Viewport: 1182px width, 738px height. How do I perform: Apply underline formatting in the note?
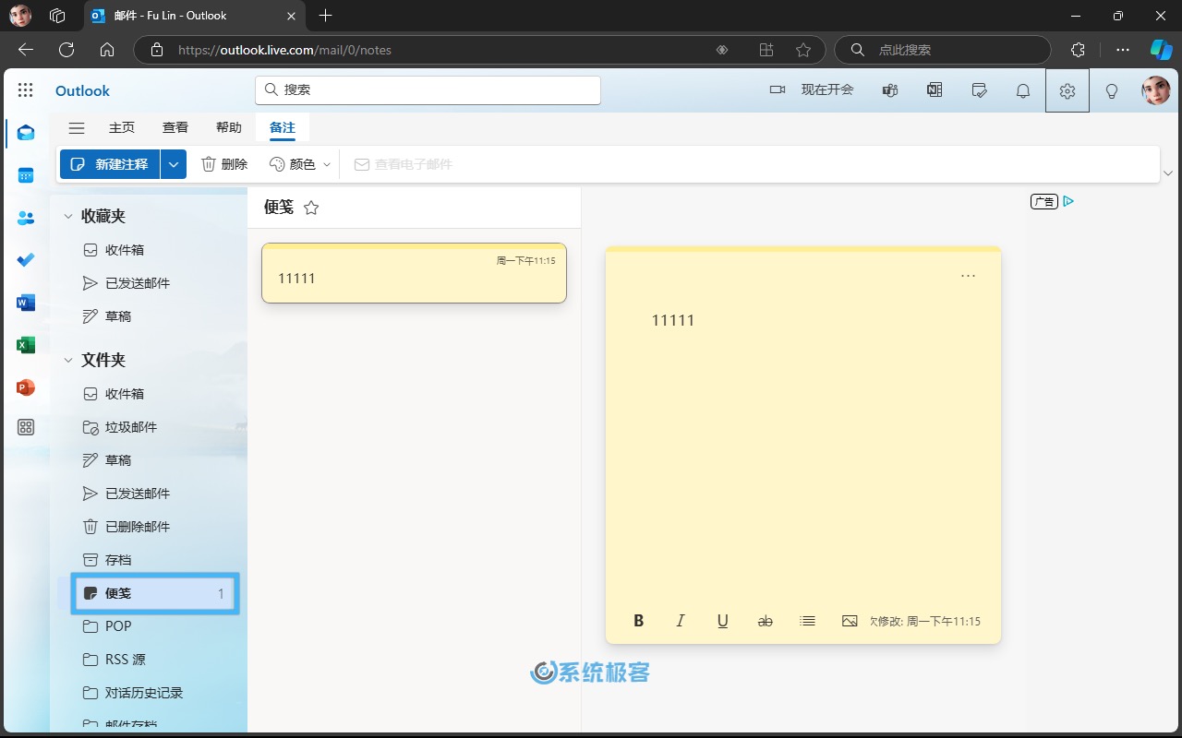pos(723,621)
